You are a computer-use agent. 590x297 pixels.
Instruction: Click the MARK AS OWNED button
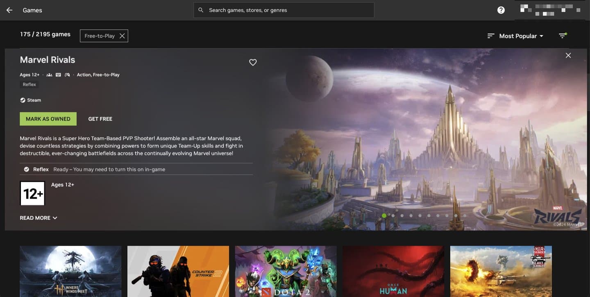coord(48,119)
